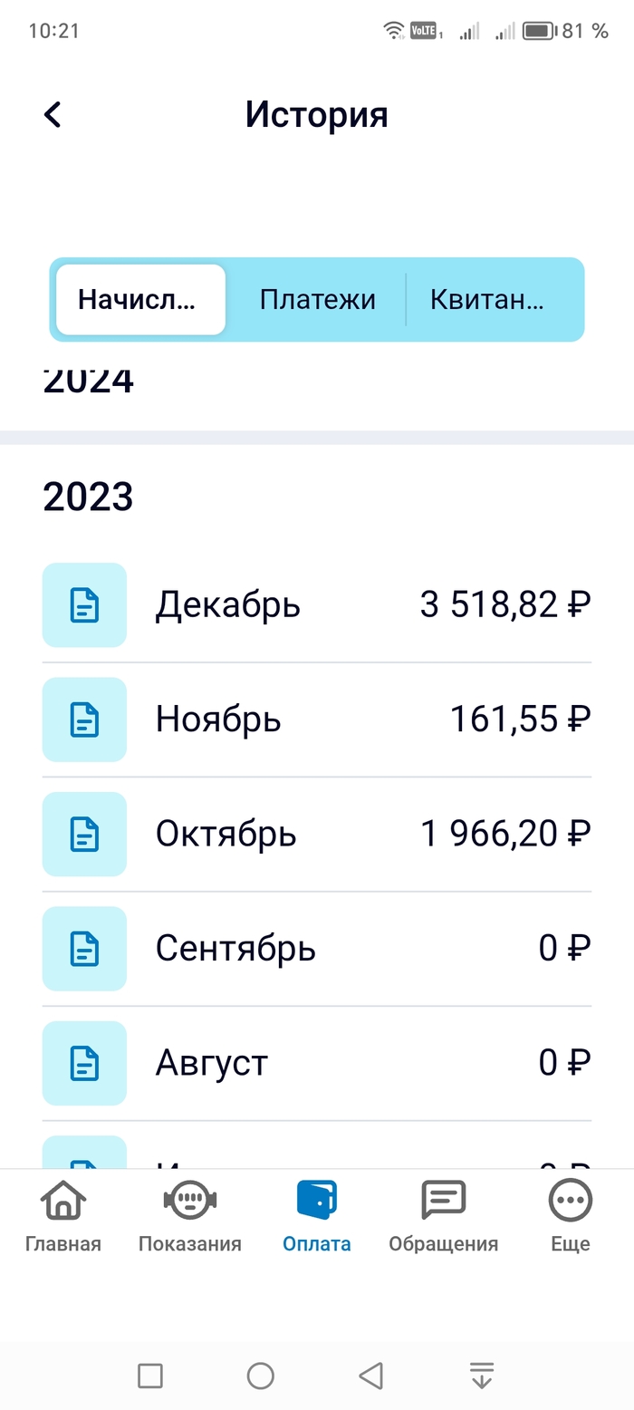This screenshot has height=1410, width=634.
Task: Tap the 2023 year heading
Action: tap(89, 497)
